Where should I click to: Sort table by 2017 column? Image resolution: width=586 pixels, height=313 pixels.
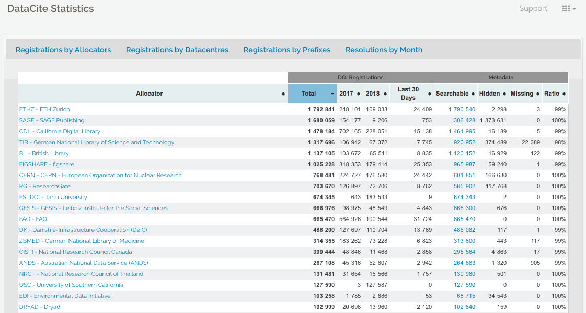pos(350,94)
